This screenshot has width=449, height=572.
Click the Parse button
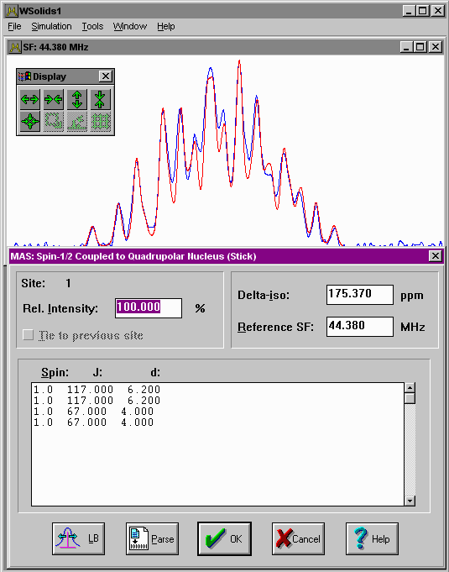pos(153,538)
